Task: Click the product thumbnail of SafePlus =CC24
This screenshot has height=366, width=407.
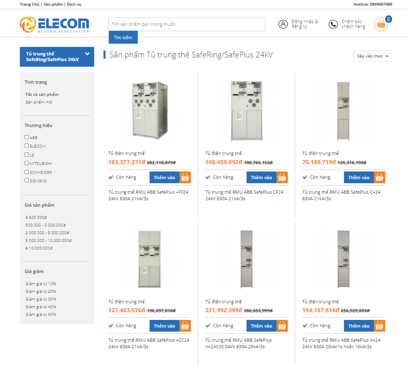Action: click(150, 260)
